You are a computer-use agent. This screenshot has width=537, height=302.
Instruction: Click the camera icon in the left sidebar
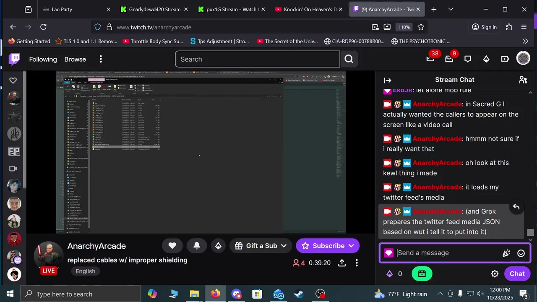tap(13, 169)
